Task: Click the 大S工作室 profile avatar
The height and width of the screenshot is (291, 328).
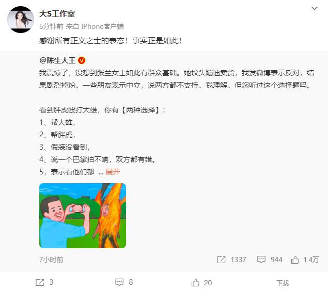Action: coord(21,20)
